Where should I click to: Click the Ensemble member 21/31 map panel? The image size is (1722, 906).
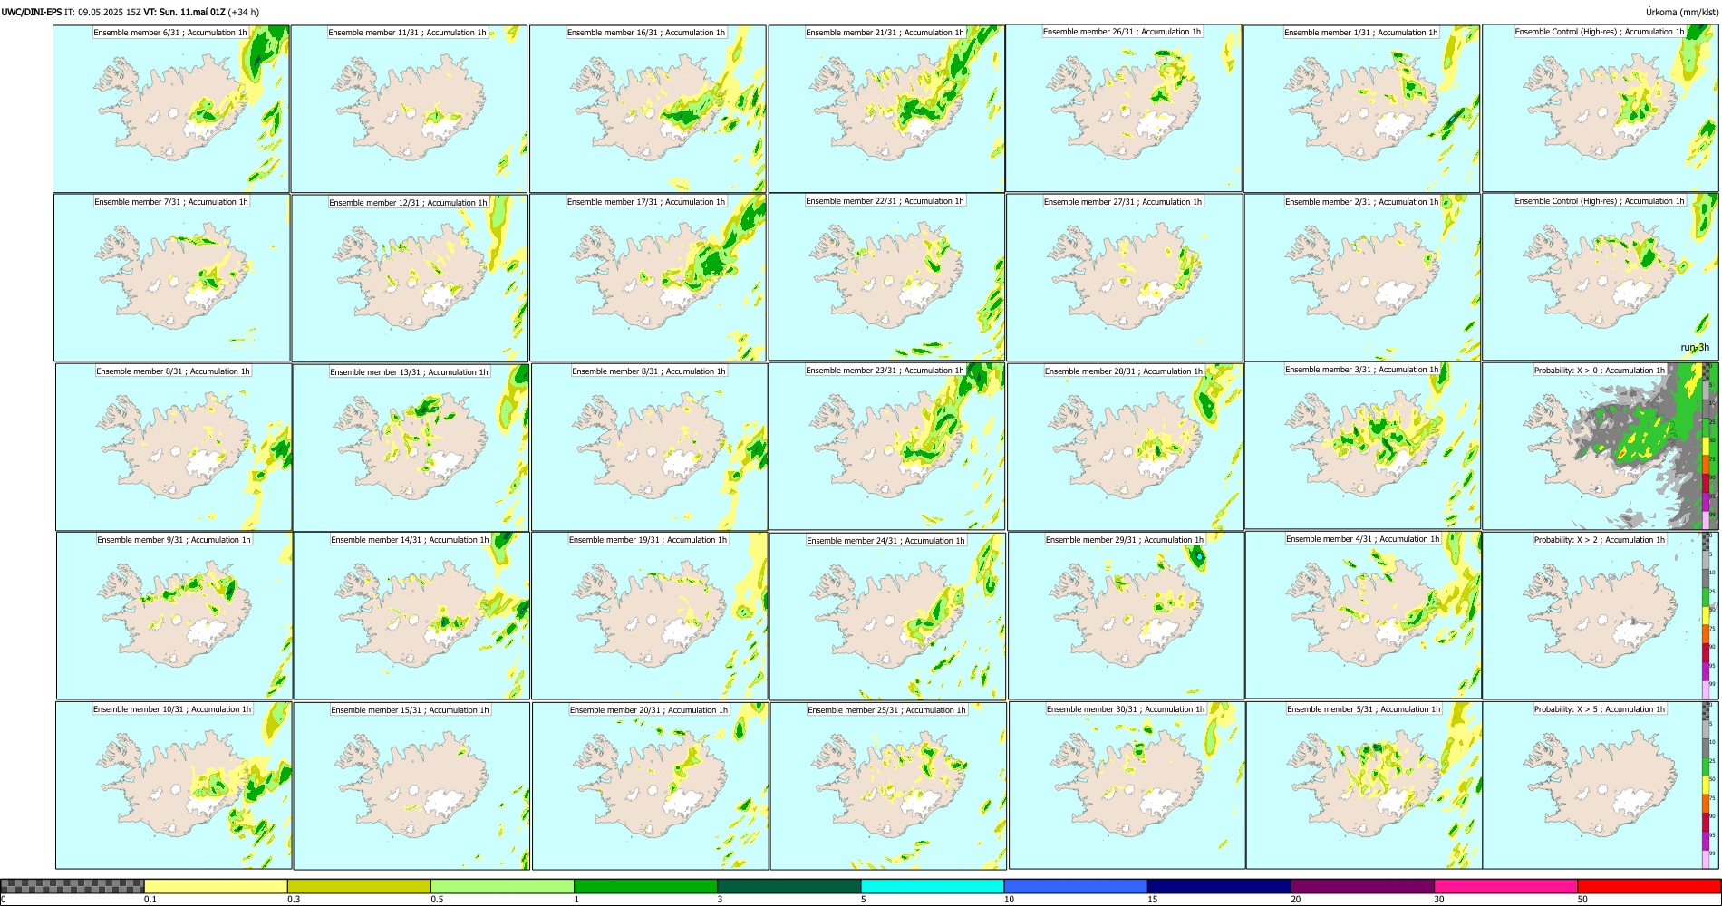pyautogui.click(x=885, y=109)
